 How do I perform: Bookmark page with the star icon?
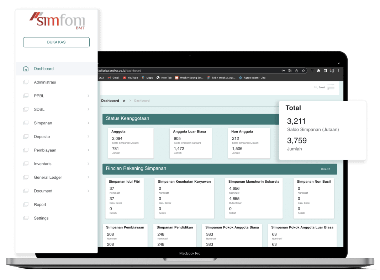[304, 71]
